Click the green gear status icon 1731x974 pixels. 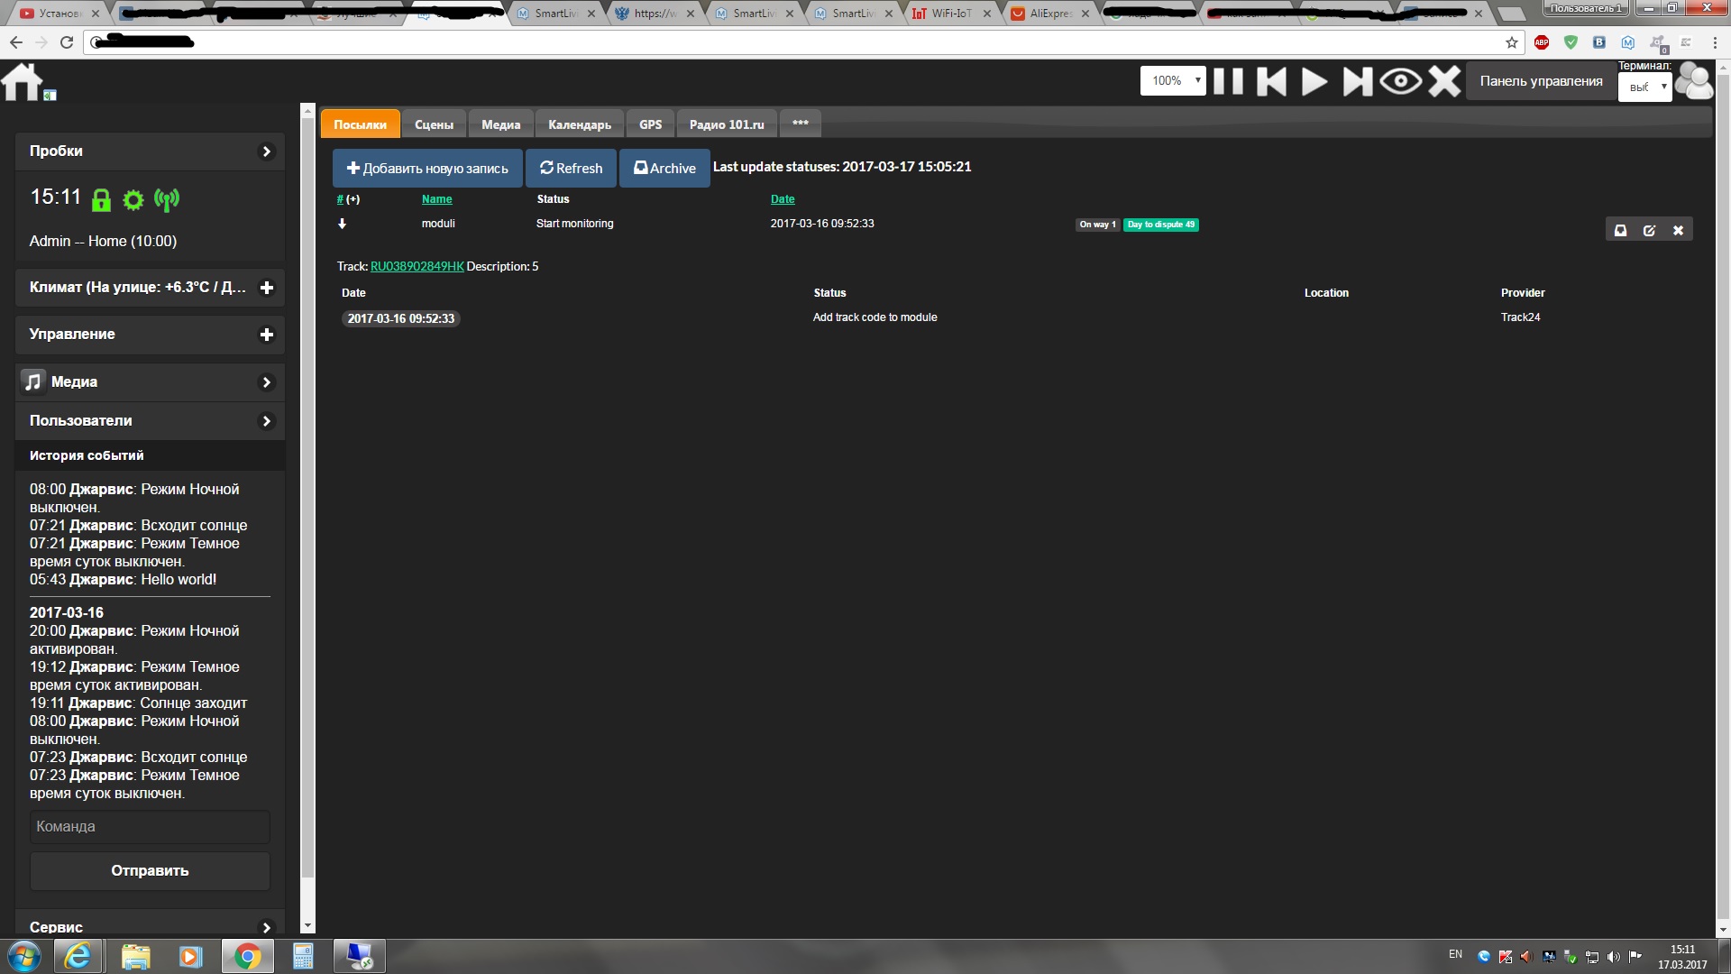tap(133, 200)
